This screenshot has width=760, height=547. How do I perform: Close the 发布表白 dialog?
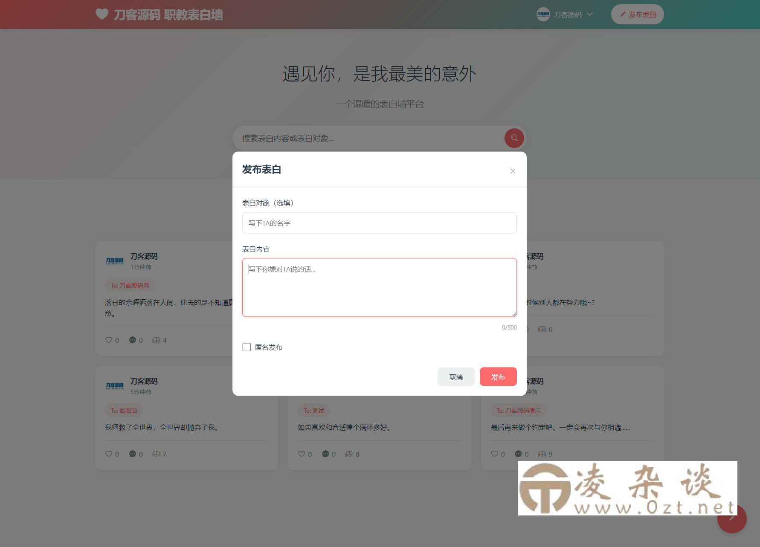click(x=513, y=171)
